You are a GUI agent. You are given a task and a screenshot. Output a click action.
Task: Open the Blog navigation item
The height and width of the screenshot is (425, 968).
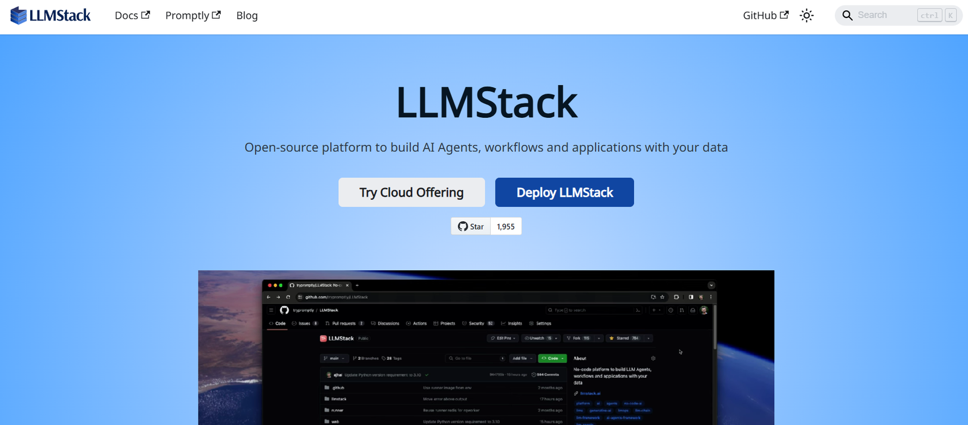[247, 16]
